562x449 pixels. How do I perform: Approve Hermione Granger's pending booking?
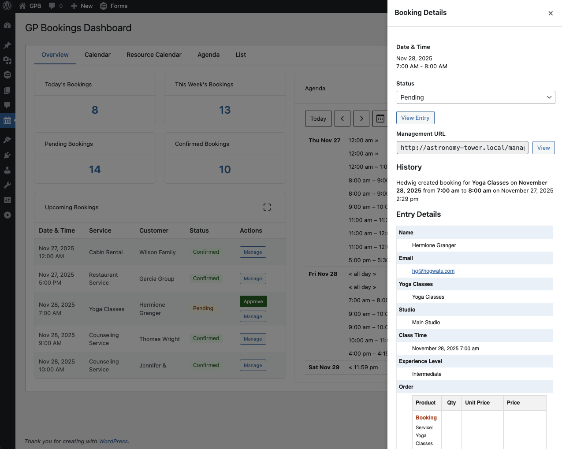(253, 301)
